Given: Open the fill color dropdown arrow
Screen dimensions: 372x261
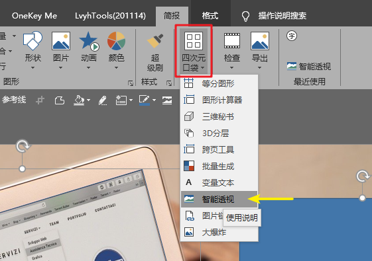Looking at the screenshot, I should 88,100.
